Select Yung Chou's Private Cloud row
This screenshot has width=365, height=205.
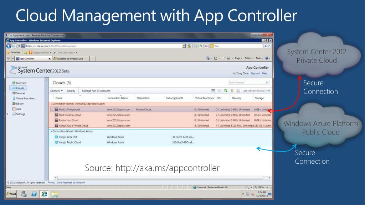(161, 126)
